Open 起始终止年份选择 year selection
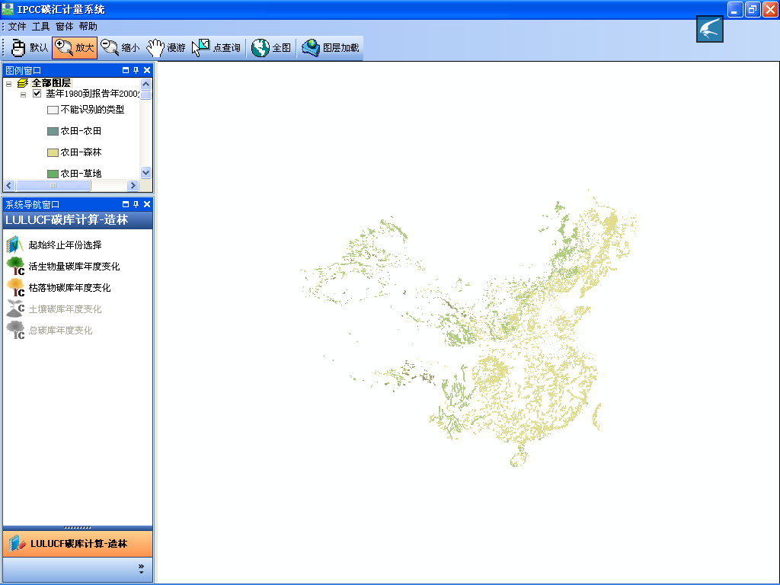Viewport: 780px width, 585px height. click(x=65, y=245)
